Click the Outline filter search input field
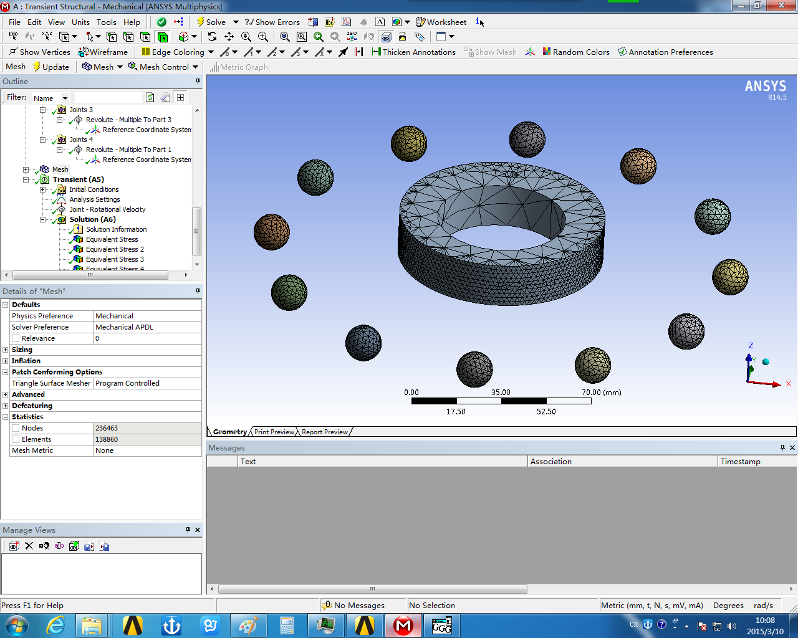798x638 pixels. tap(108, 97)
